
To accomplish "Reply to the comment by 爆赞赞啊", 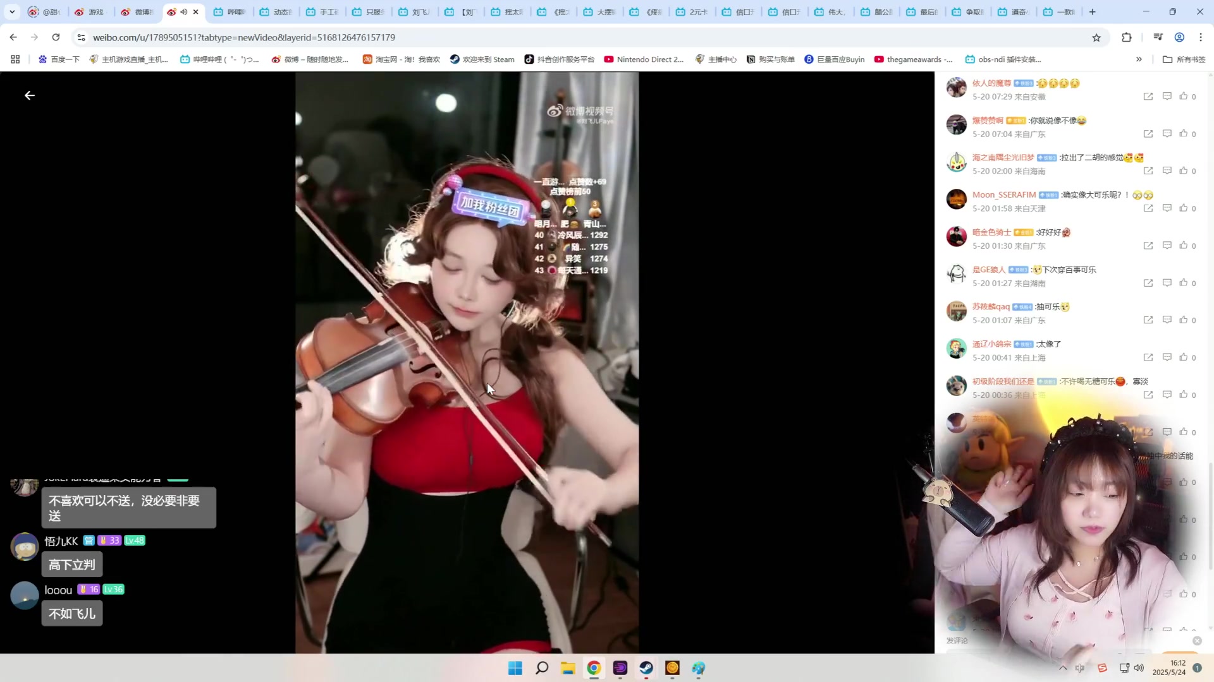I will click(1167, 134).
